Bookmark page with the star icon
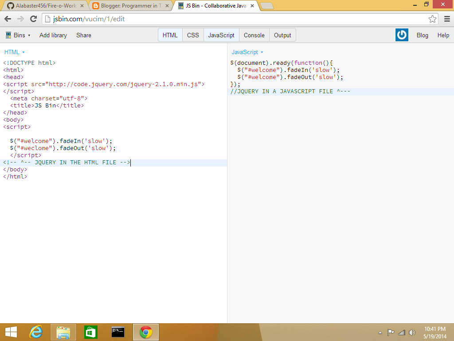Image resolution: width=454 pixels, height=341 pixels. point(432,19)
